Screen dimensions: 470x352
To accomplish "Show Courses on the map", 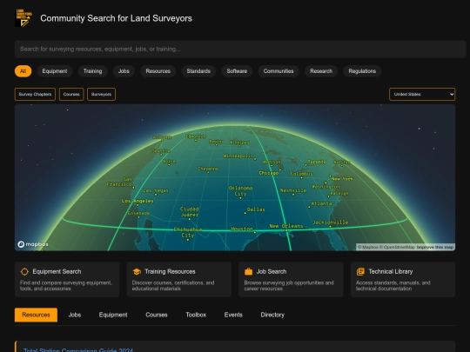I will [71, 94].
